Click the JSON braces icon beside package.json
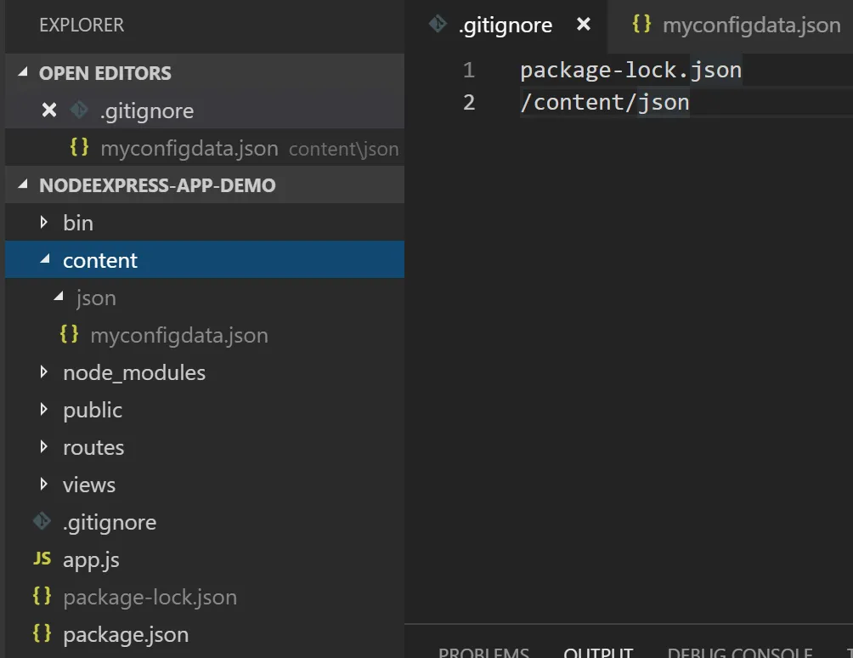The width and height of the screenshot is (853, 658). click(x=42, y=634)
